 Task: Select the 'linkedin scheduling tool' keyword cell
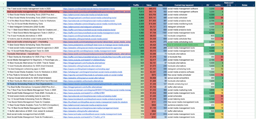[x=185, y=84]
